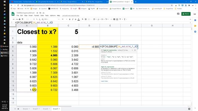Viewport: 198px width, 111px height.
Task: Click the browser Back arrow
Action: pos(11,6)
